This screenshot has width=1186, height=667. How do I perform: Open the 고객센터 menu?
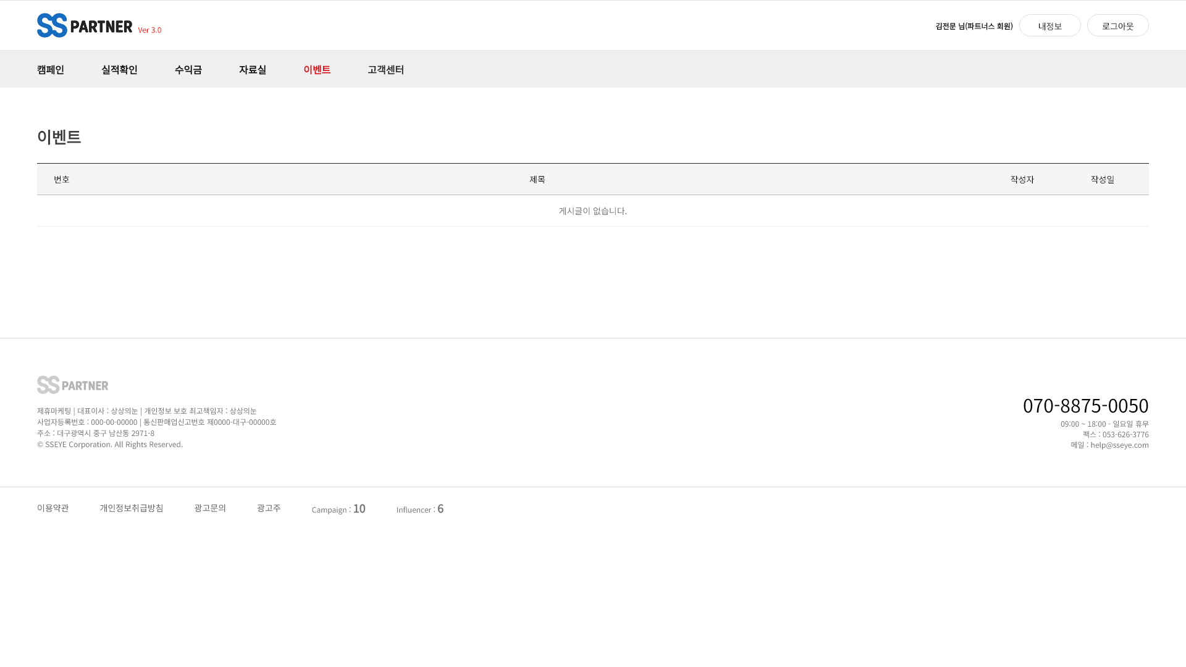coord(385,69)
